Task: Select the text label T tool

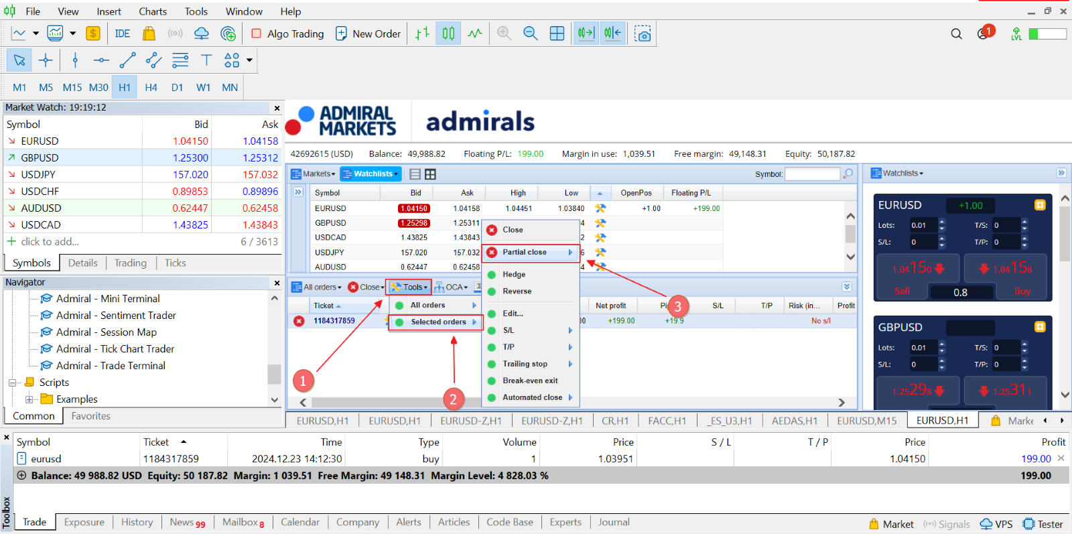Action: [x=206, y=60]
